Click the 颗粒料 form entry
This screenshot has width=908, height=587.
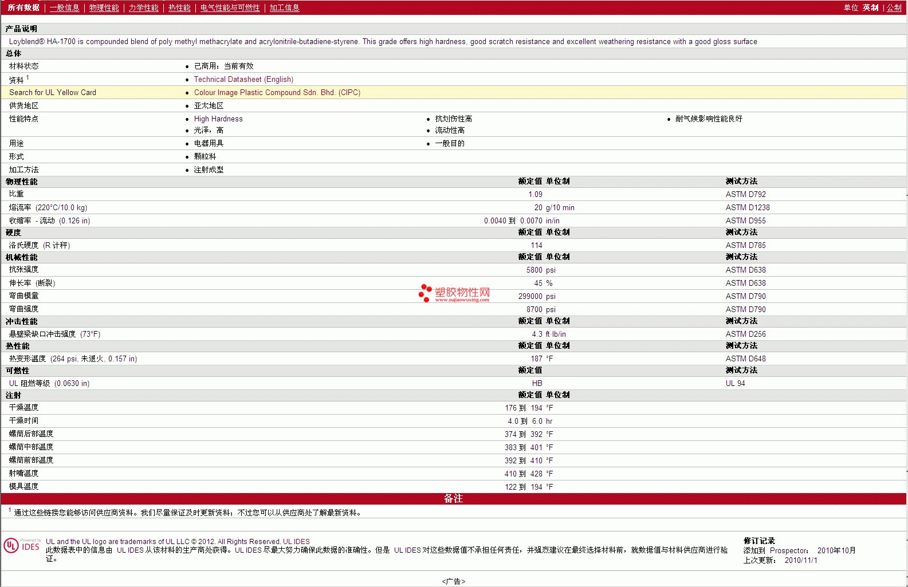click(205, 157)
